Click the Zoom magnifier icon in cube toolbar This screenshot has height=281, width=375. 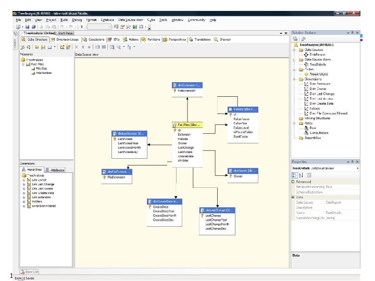pos(119,47)
